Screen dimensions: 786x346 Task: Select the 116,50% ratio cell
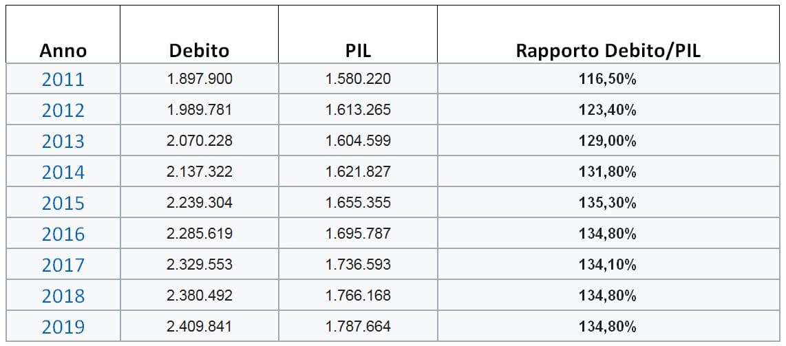(x=608, y=79)
